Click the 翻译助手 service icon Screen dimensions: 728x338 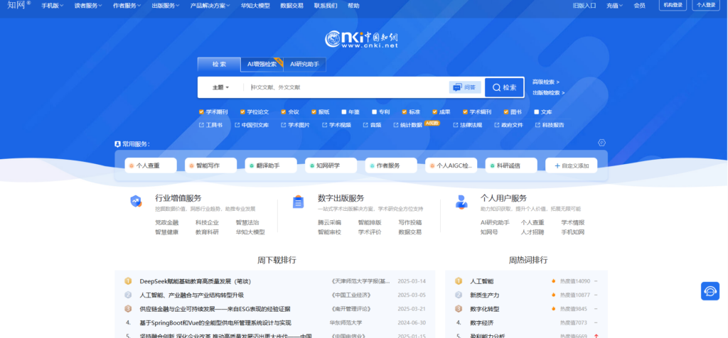click(x=252, y=165)
